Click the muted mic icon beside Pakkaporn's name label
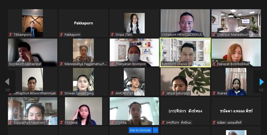Image resolution: width=267 pixels, height=135 pixels. [61, 35]
